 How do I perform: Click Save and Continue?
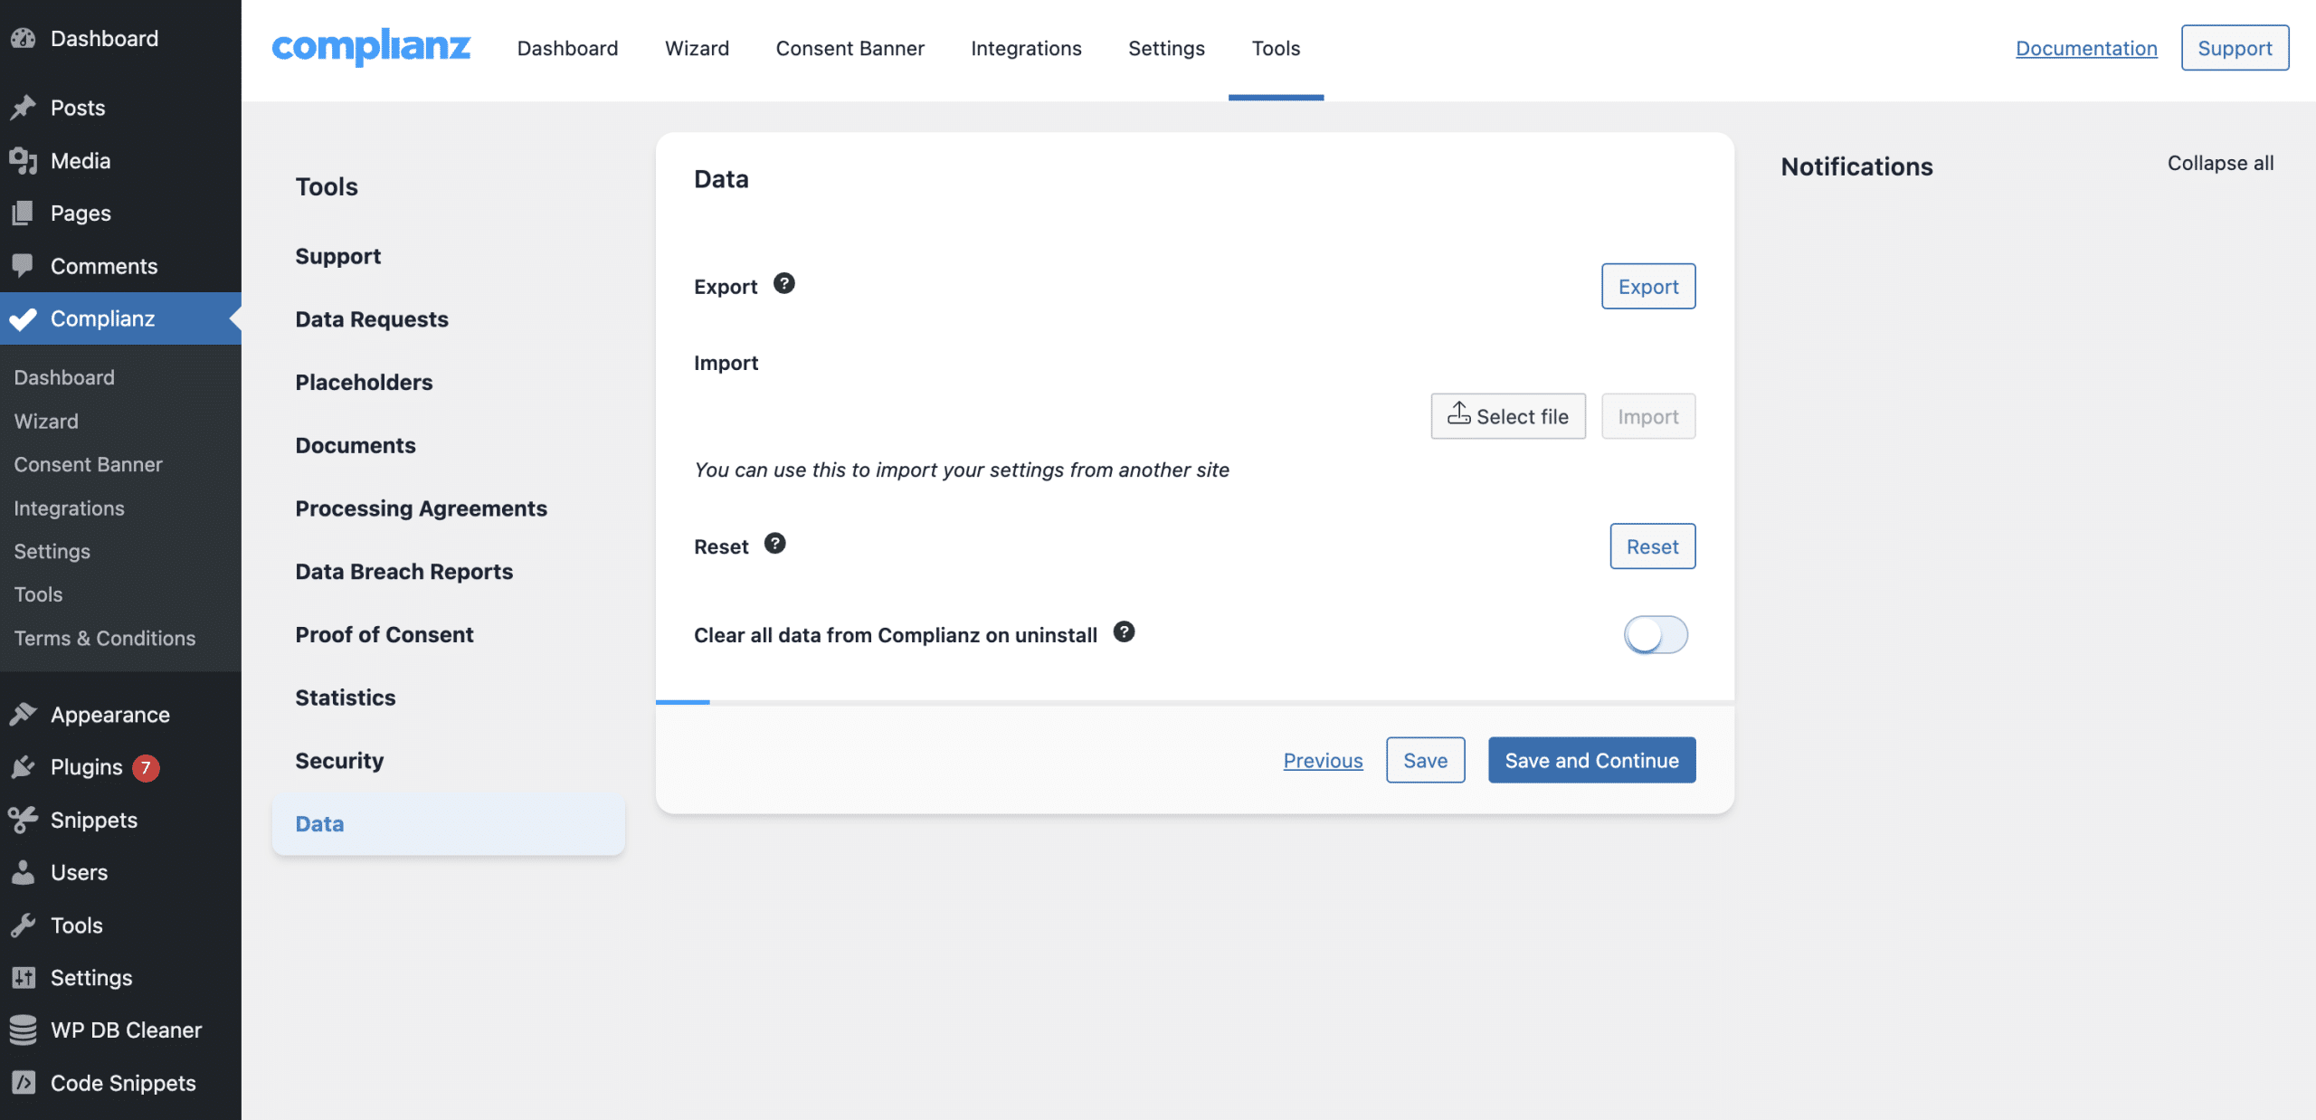tap(1591, 760)
